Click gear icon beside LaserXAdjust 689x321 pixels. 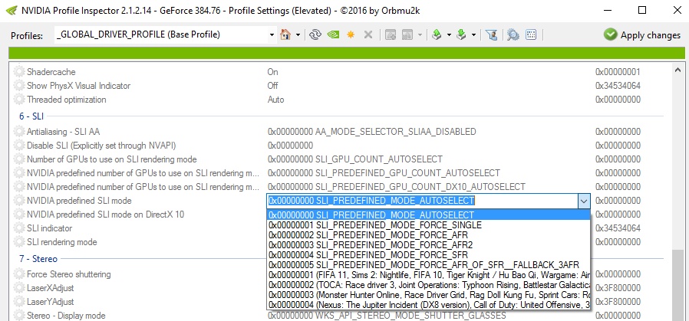click(19, 288)
